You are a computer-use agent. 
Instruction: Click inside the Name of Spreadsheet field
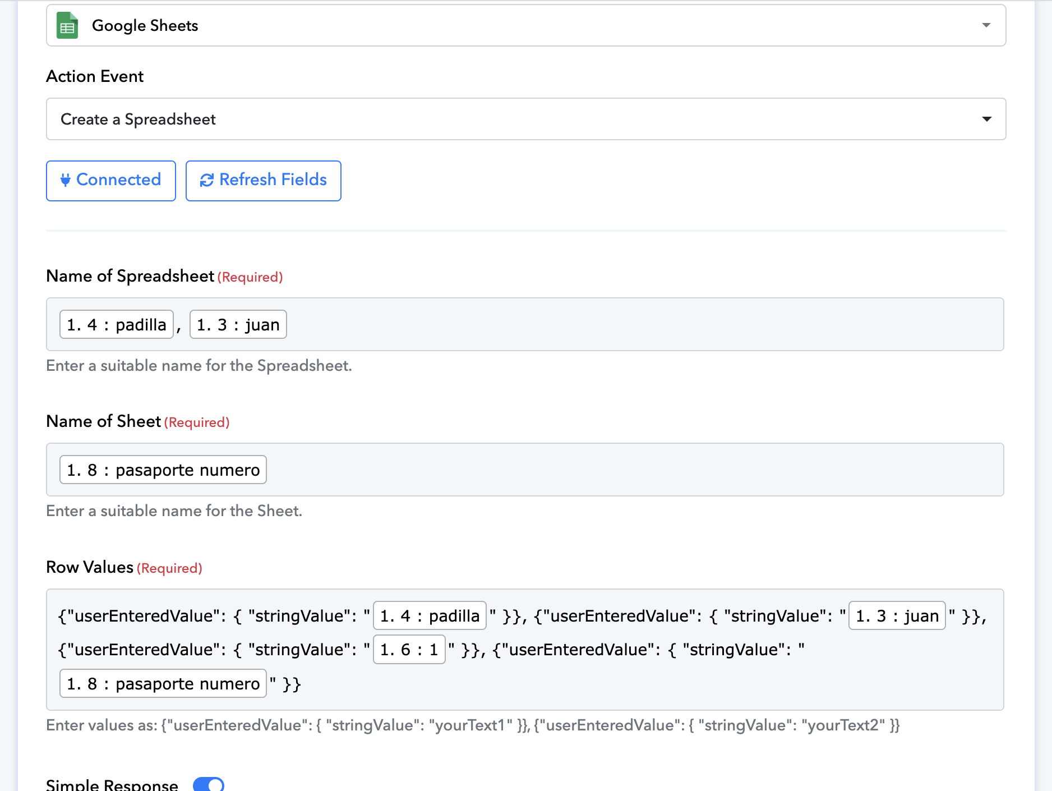(525, 324)
